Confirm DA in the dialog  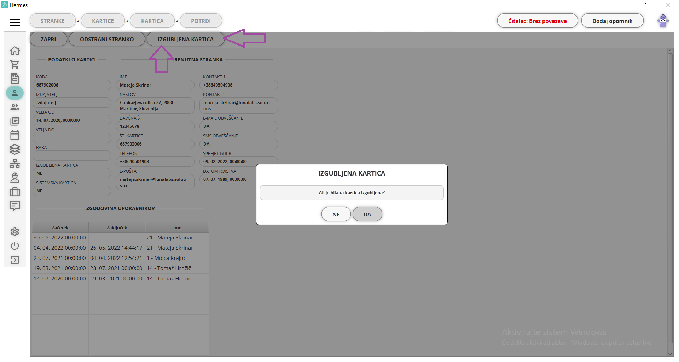coord(367,214)
